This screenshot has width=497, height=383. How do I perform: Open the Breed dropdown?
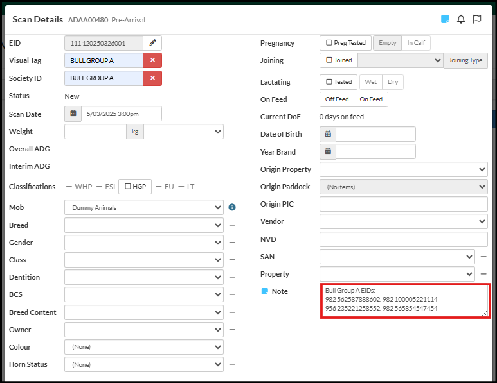(x=143, y=225)
